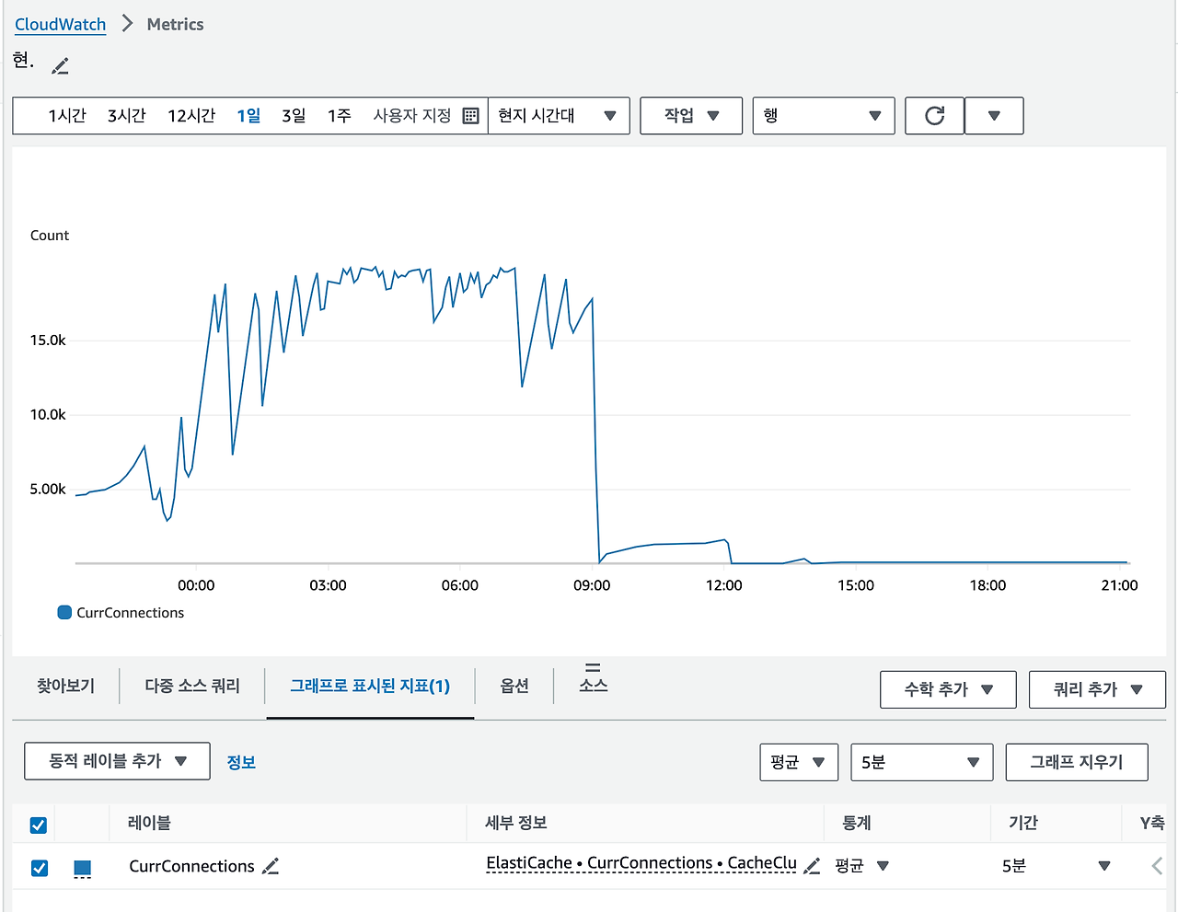Choose 사용자 지정 custom time range
The image size is (1178, 912).
[x=412, y=116]
